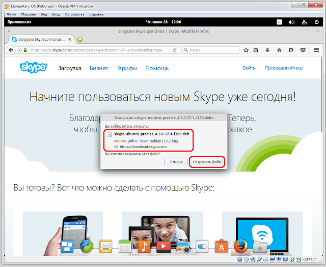Reload the page with the refresh icon
326x267 pixels.
pos(175,50)
